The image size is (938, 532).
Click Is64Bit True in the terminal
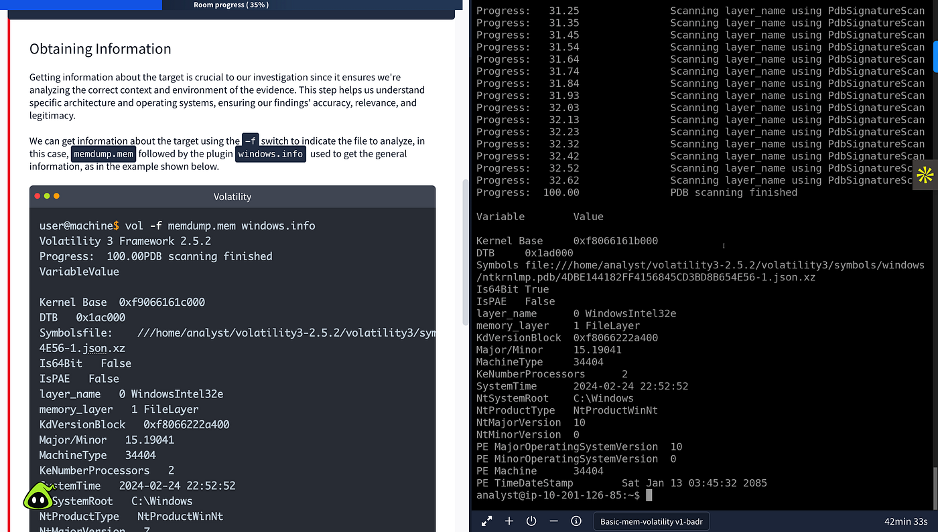[x=513, y=289]
